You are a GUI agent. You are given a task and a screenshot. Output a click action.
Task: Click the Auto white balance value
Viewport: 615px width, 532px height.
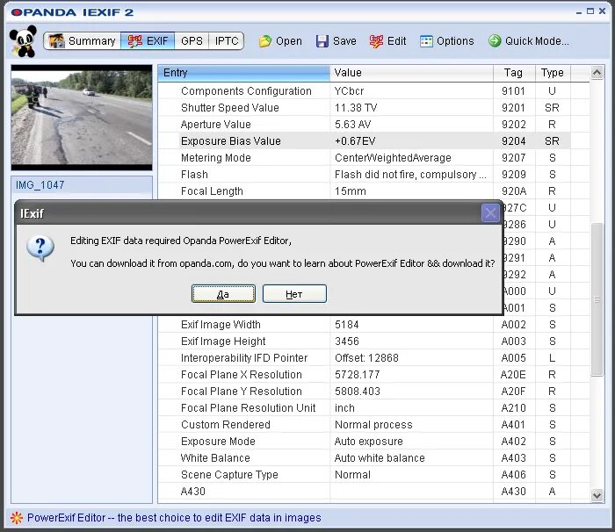pos(380,458)
